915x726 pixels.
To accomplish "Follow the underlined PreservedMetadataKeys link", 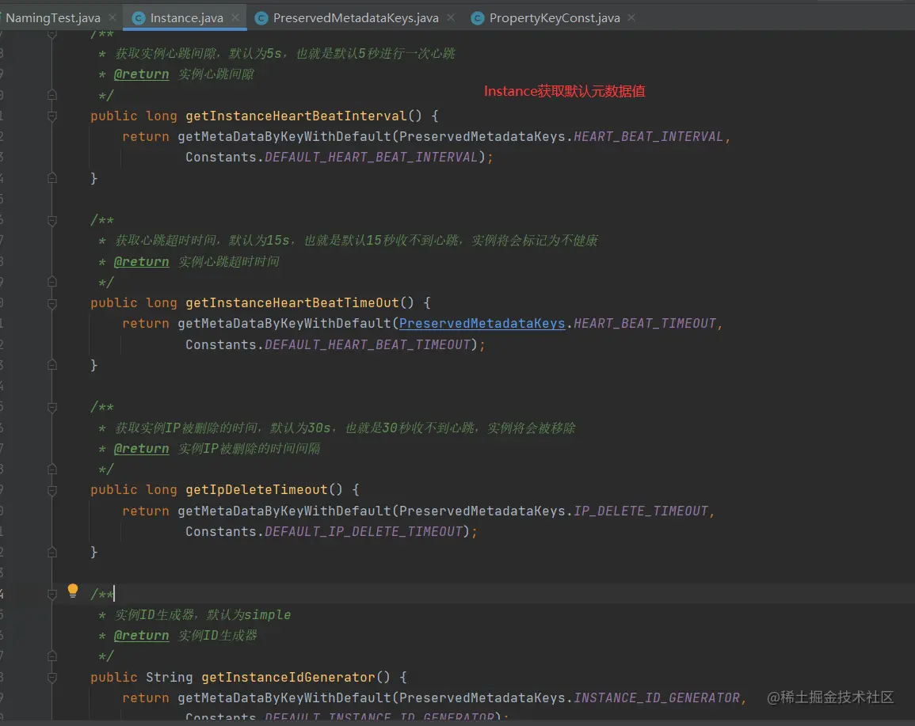I will click(482, 324).
